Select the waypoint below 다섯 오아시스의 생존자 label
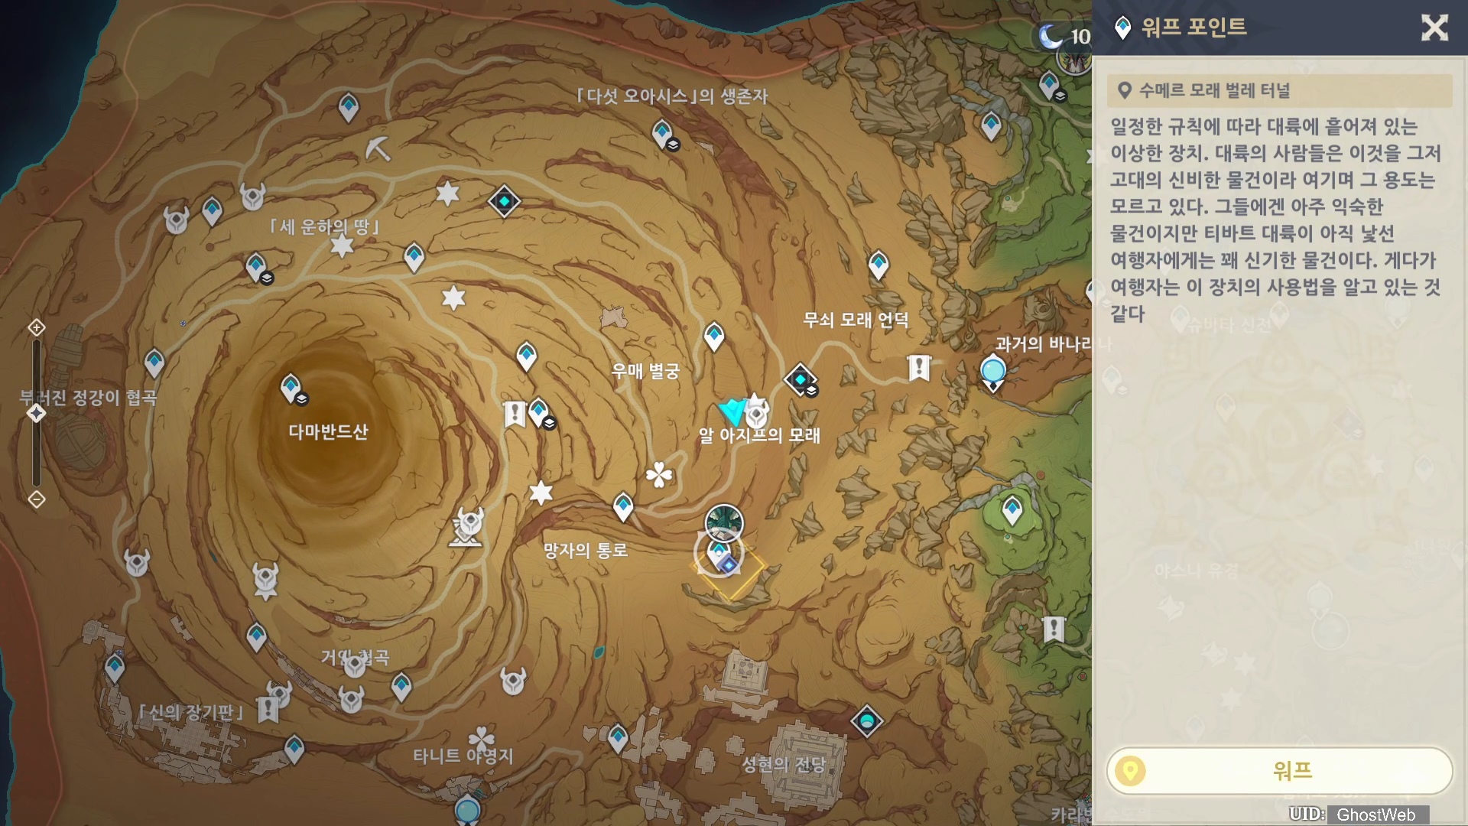Image resolution: width=1468 pixels, height=826 pixels. (x=662, y=134)
